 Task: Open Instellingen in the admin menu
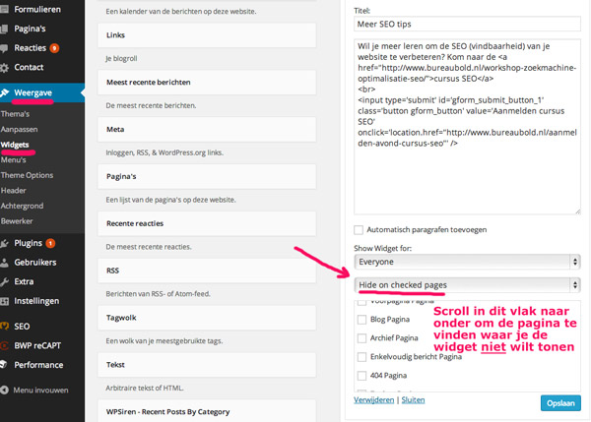36,301
